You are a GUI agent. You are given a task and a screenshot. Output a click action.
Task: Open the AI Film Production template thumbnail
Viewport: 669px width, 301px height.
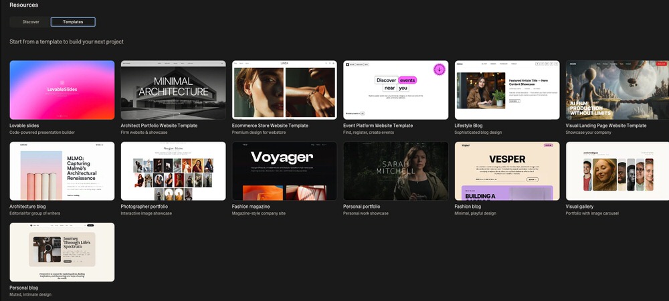point(617,90)
